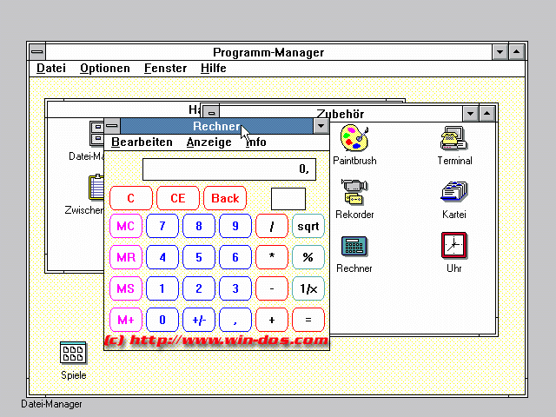Open the Paintbrush program icon
This screenshot has width=556, height=417.
354,139
